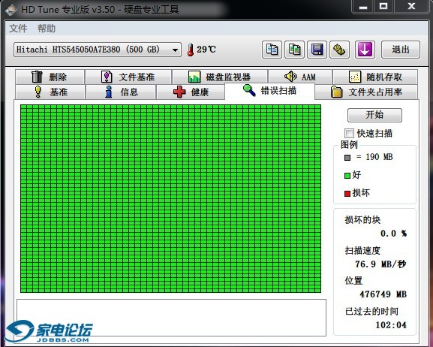Click the gray 190 MB legend square

[347, 158]
